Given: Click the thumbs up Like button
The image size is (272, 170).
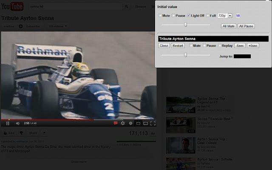Looking at the screenshot, I should (x=9, y=133).
